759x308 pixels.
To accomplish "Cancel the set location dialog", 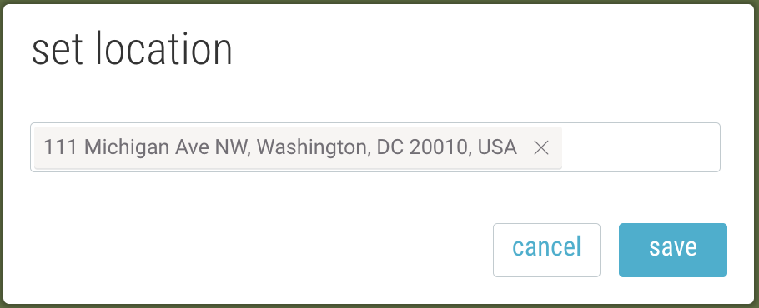I will [546, 250].
